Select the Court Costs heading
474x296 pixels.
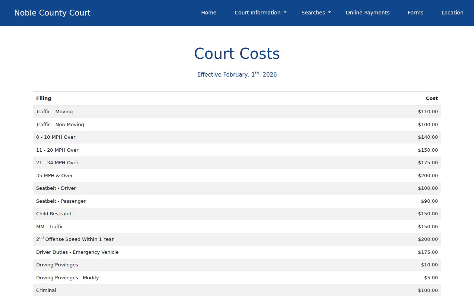coord(237,54)
